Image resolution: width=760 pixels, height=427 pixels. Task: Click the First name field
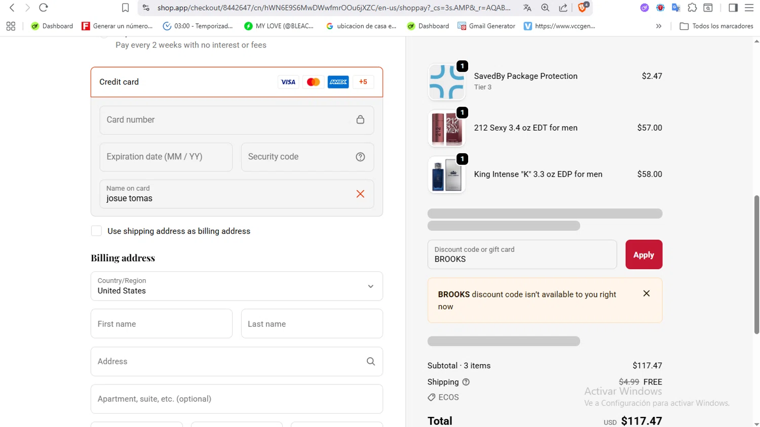click(162, 324)
